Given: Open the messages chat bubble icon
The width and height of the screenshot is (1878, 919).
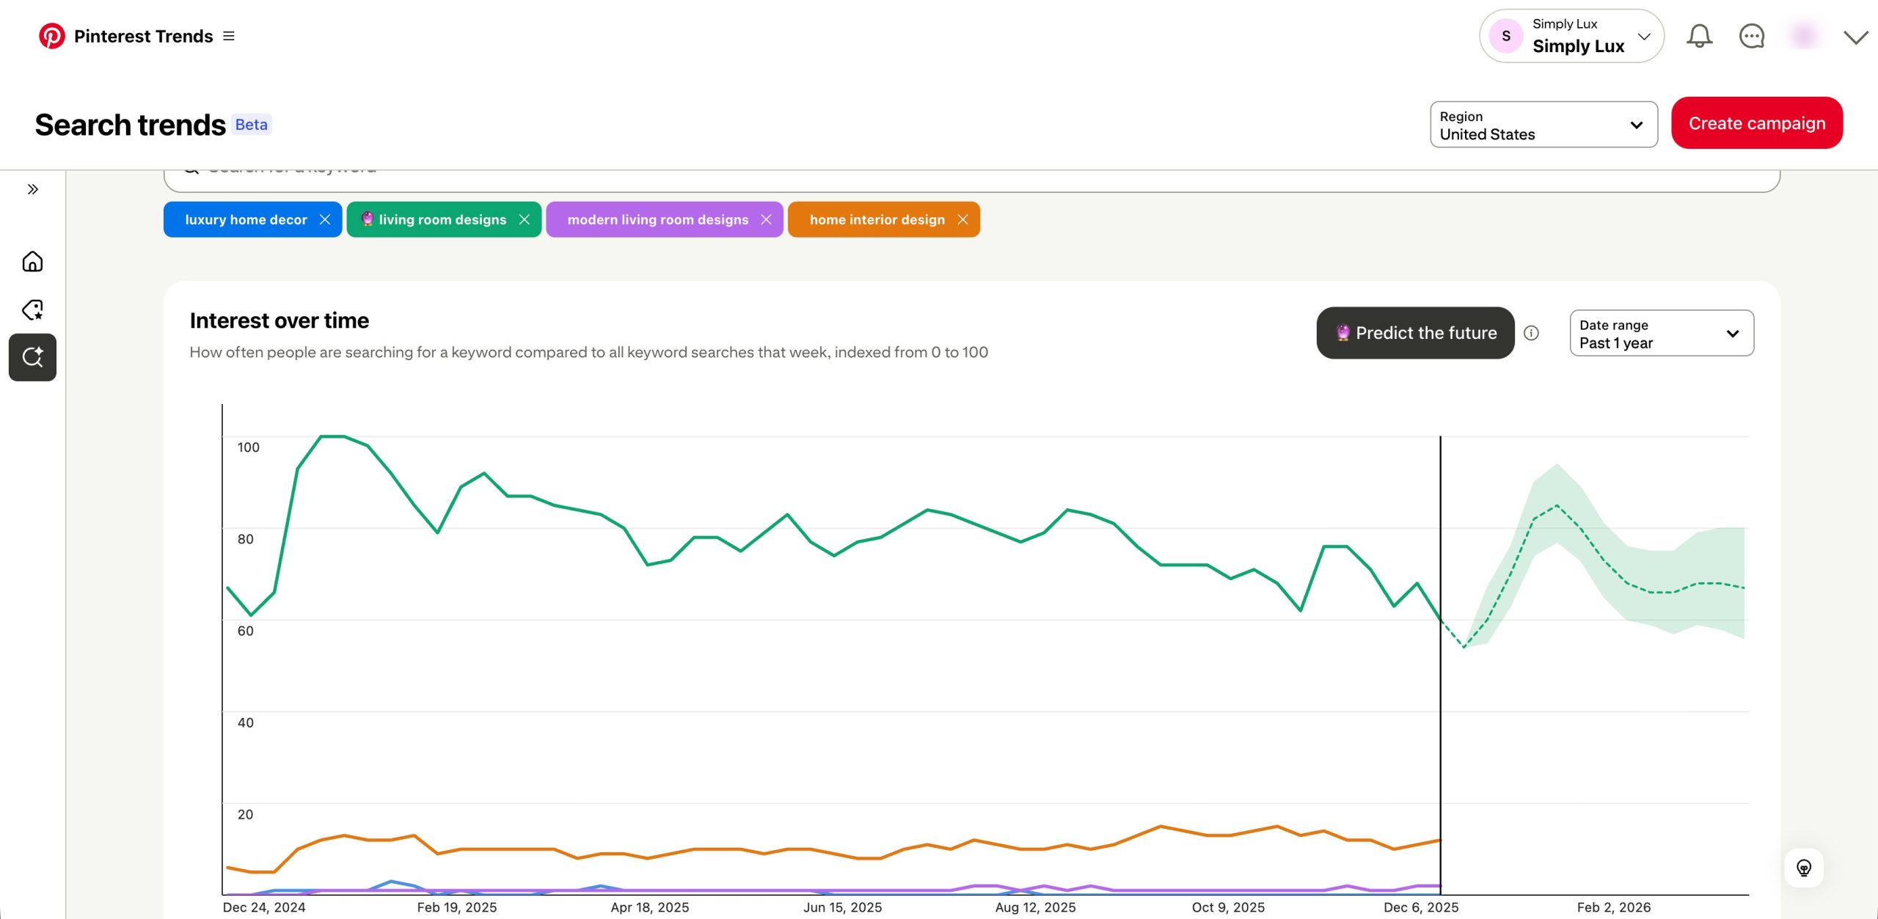Looking at the screenshot, I should 1752,36.
